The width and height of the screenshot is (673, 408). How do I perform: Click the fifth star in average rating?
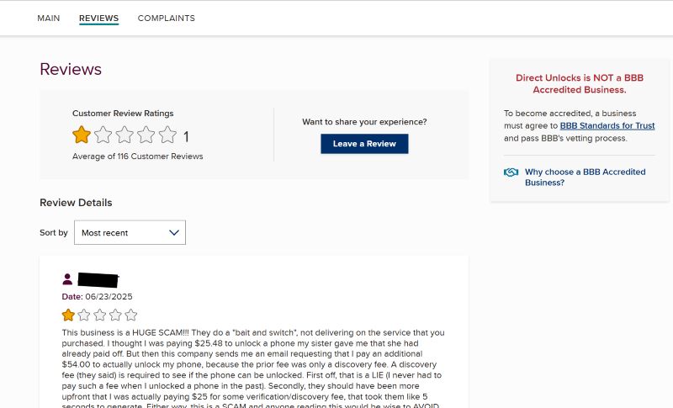[x=168, y=135]
